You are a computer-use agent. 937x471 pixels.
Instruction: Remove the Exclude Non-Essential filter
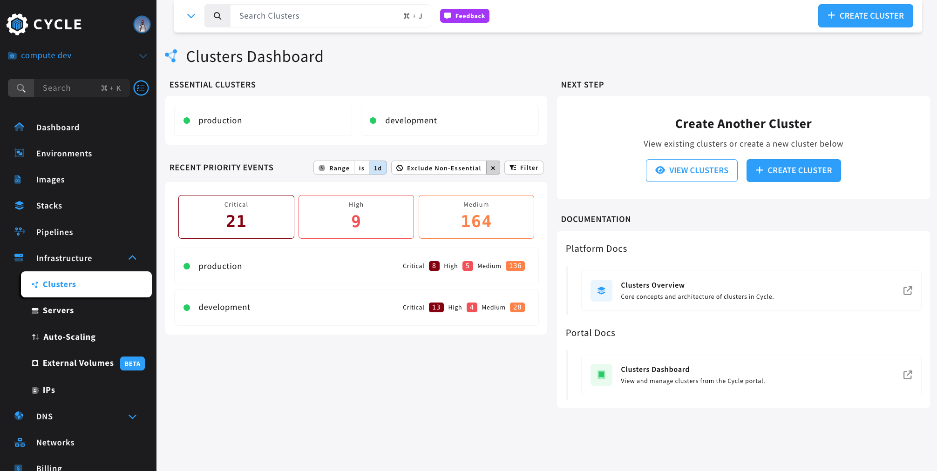coord(493,168)
